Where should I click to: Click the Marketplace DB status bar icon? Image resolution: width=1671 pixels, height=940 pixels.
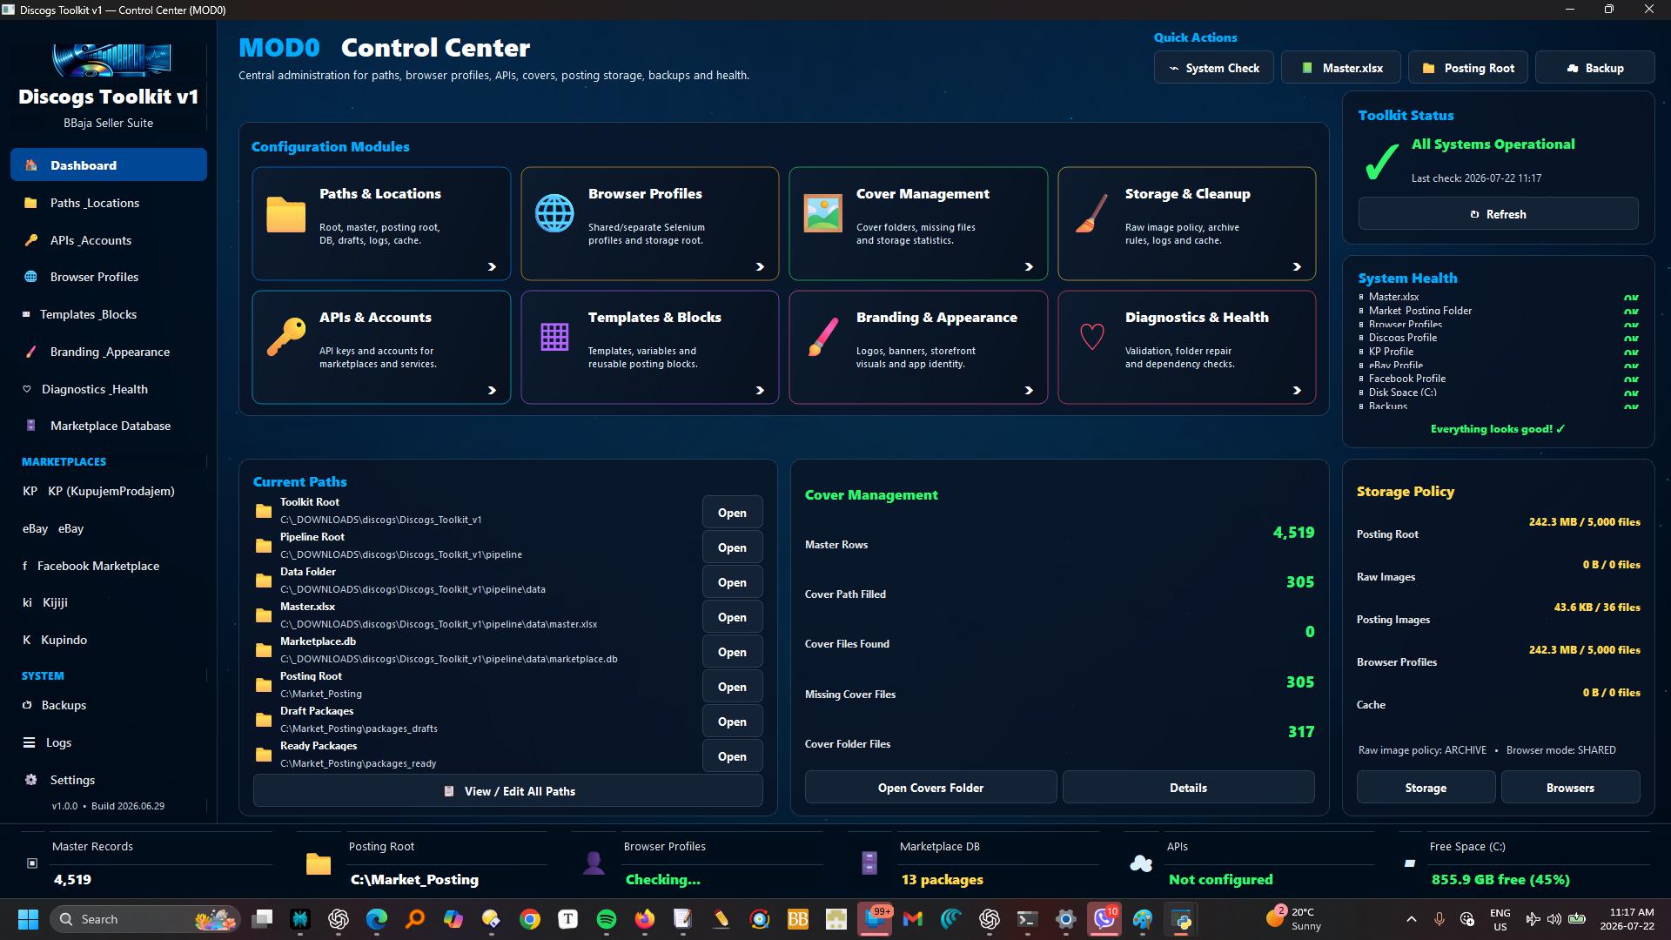pos(869,863)
